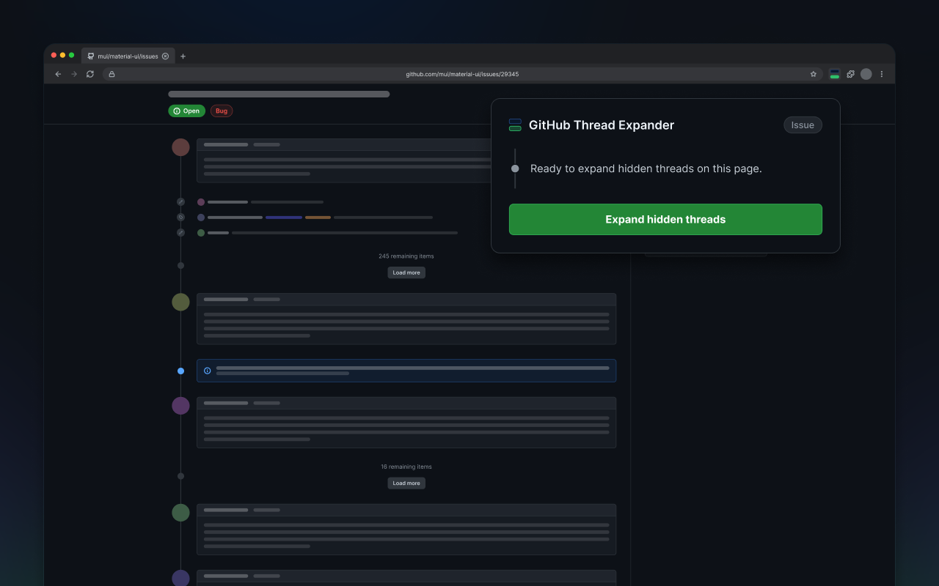Click the '16 remaining items' text
Viewport: 939px width, 586px height.
(406, 467)
